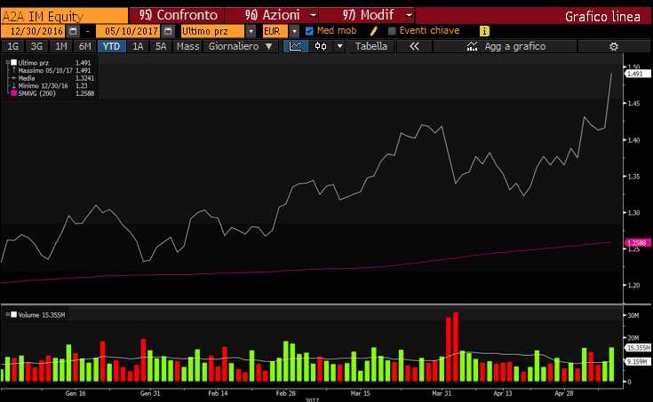This screenshot has height=402, width=653.
Task: Expand the Modif dropdown arrow
Action: (x=409, y=15)
